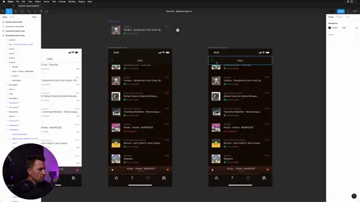
Task: Open shape tools dropdown arrow
Action: pos(25,11)
